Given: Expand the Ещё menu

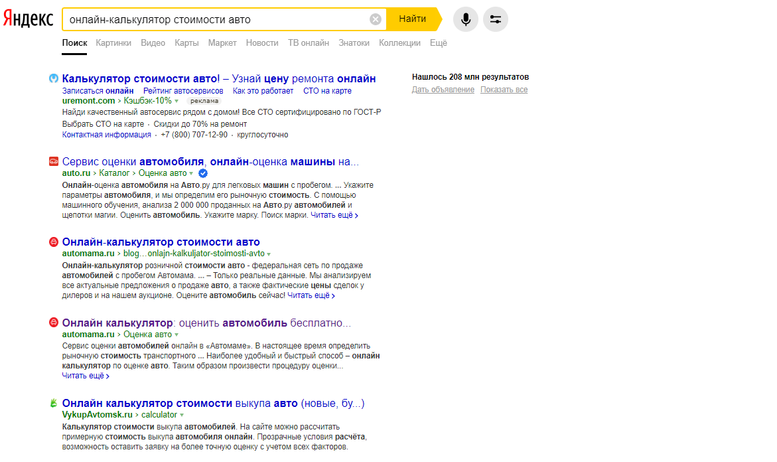Looking at the screenshot, I should click(x=438, y=43).
